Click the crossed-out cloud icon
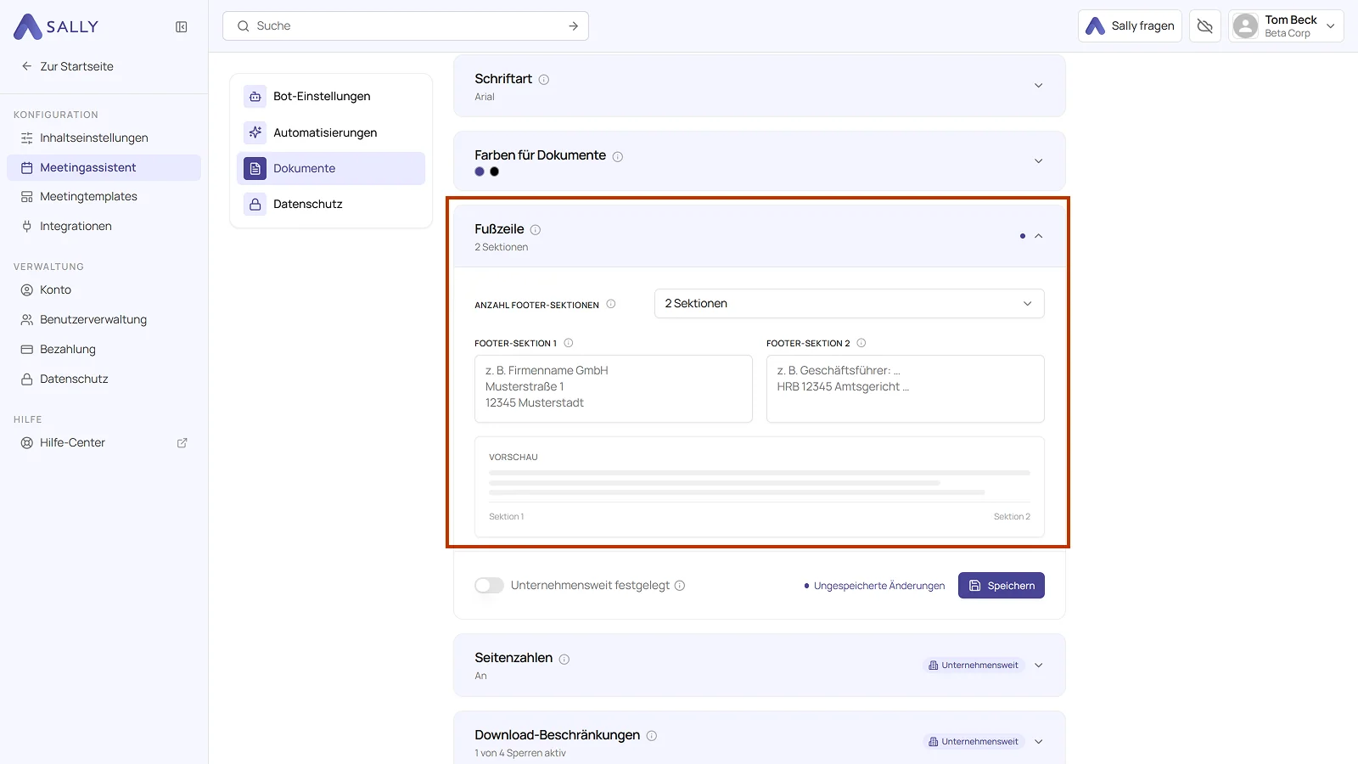This screenshot has width=1358, height=764. click(1204, 26)
